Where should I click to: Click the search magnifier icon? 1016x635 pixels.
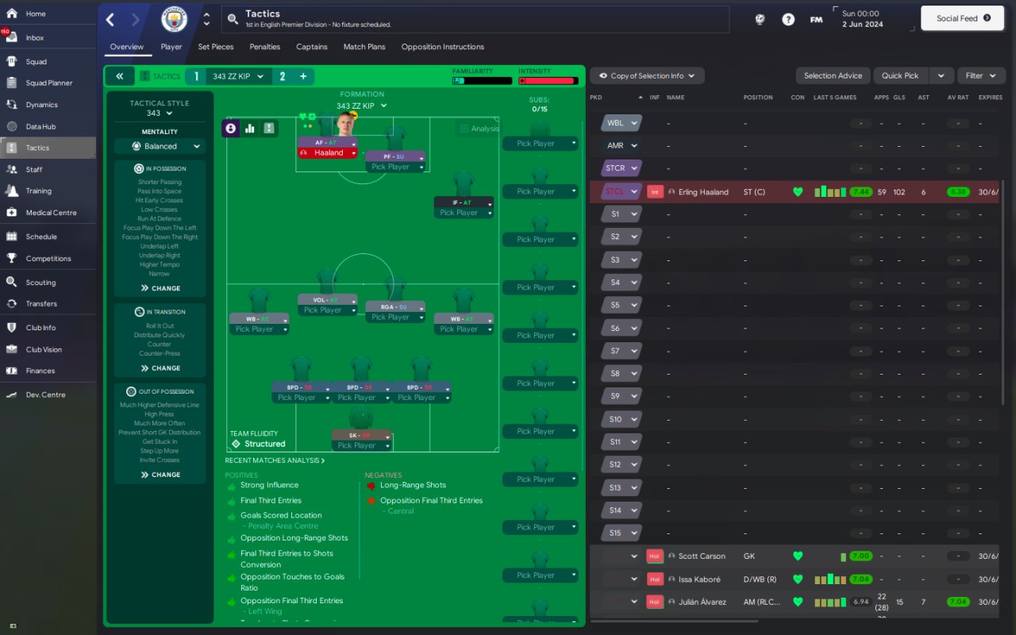233,19
